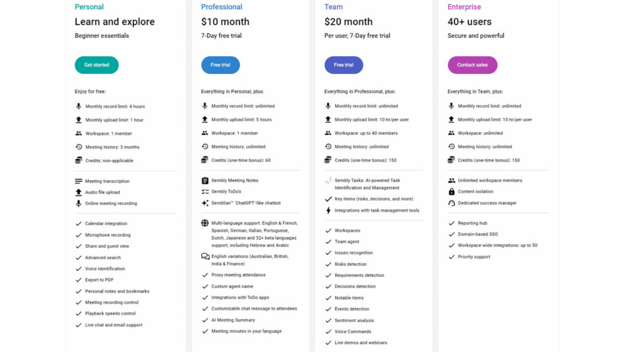Click the Get started button
This screenshot has width=625, height=352.
96,65
